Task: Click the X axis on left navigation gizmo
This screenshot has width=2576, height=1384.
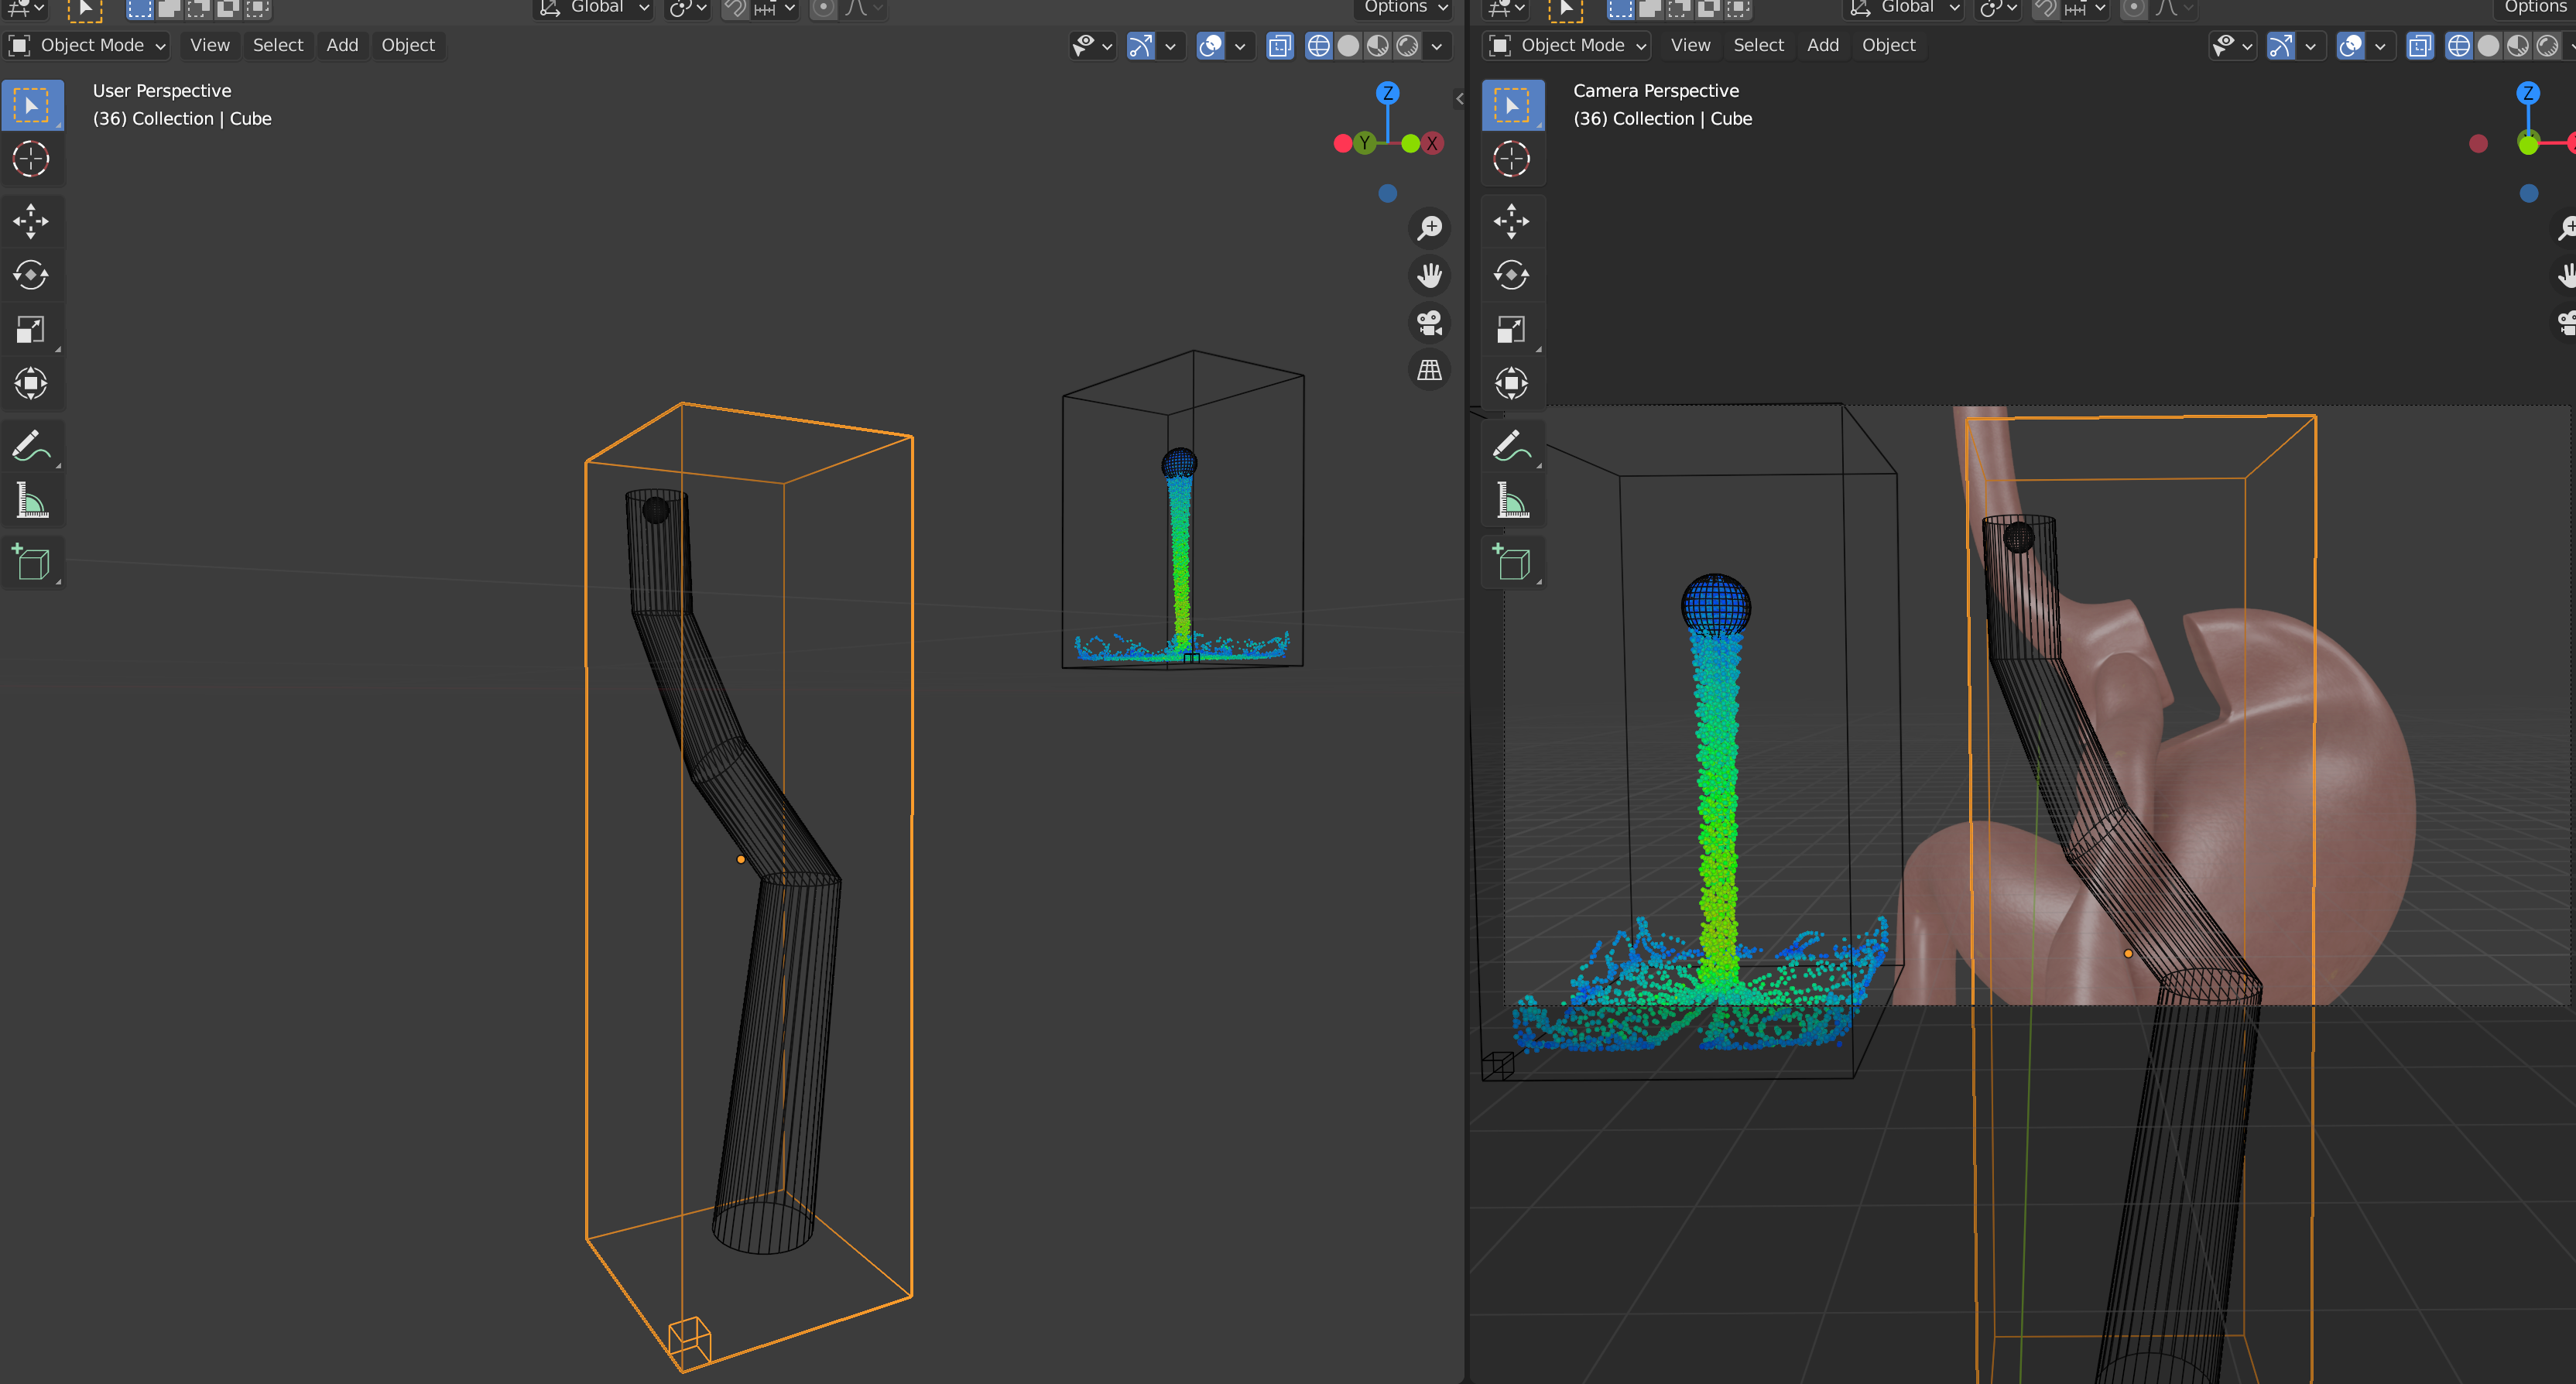Action: (1432, 143)
